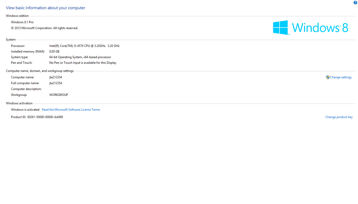Click the Full computer name: label
This screenshot has height=204, width=358.
click(x=25, y=83)
